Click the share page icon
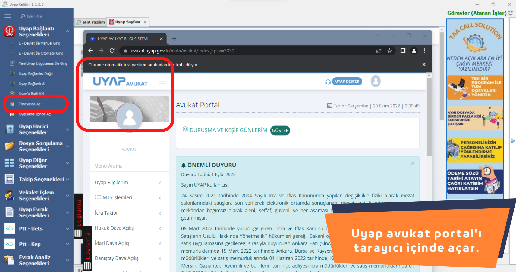The image size is (516, 272). 379,51
